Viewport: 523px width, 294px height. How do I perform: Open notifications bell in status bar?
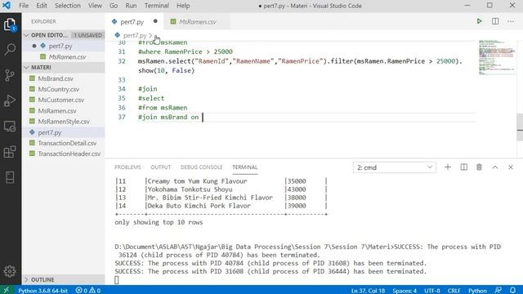[x=512, y=291]
